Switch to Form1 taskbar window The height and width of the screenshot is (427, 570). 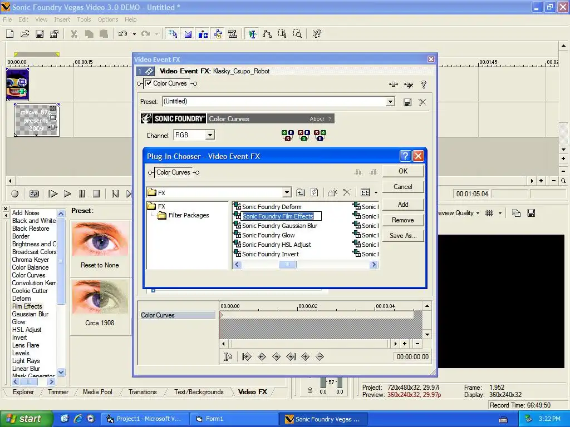234,419
